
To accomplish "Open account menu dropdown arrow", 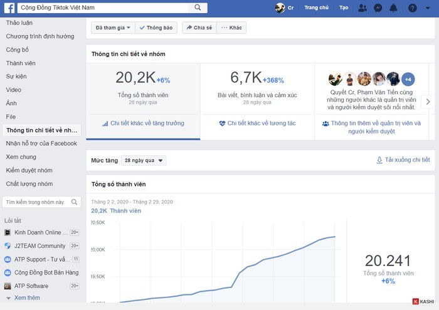I will [x=428, y=8].
